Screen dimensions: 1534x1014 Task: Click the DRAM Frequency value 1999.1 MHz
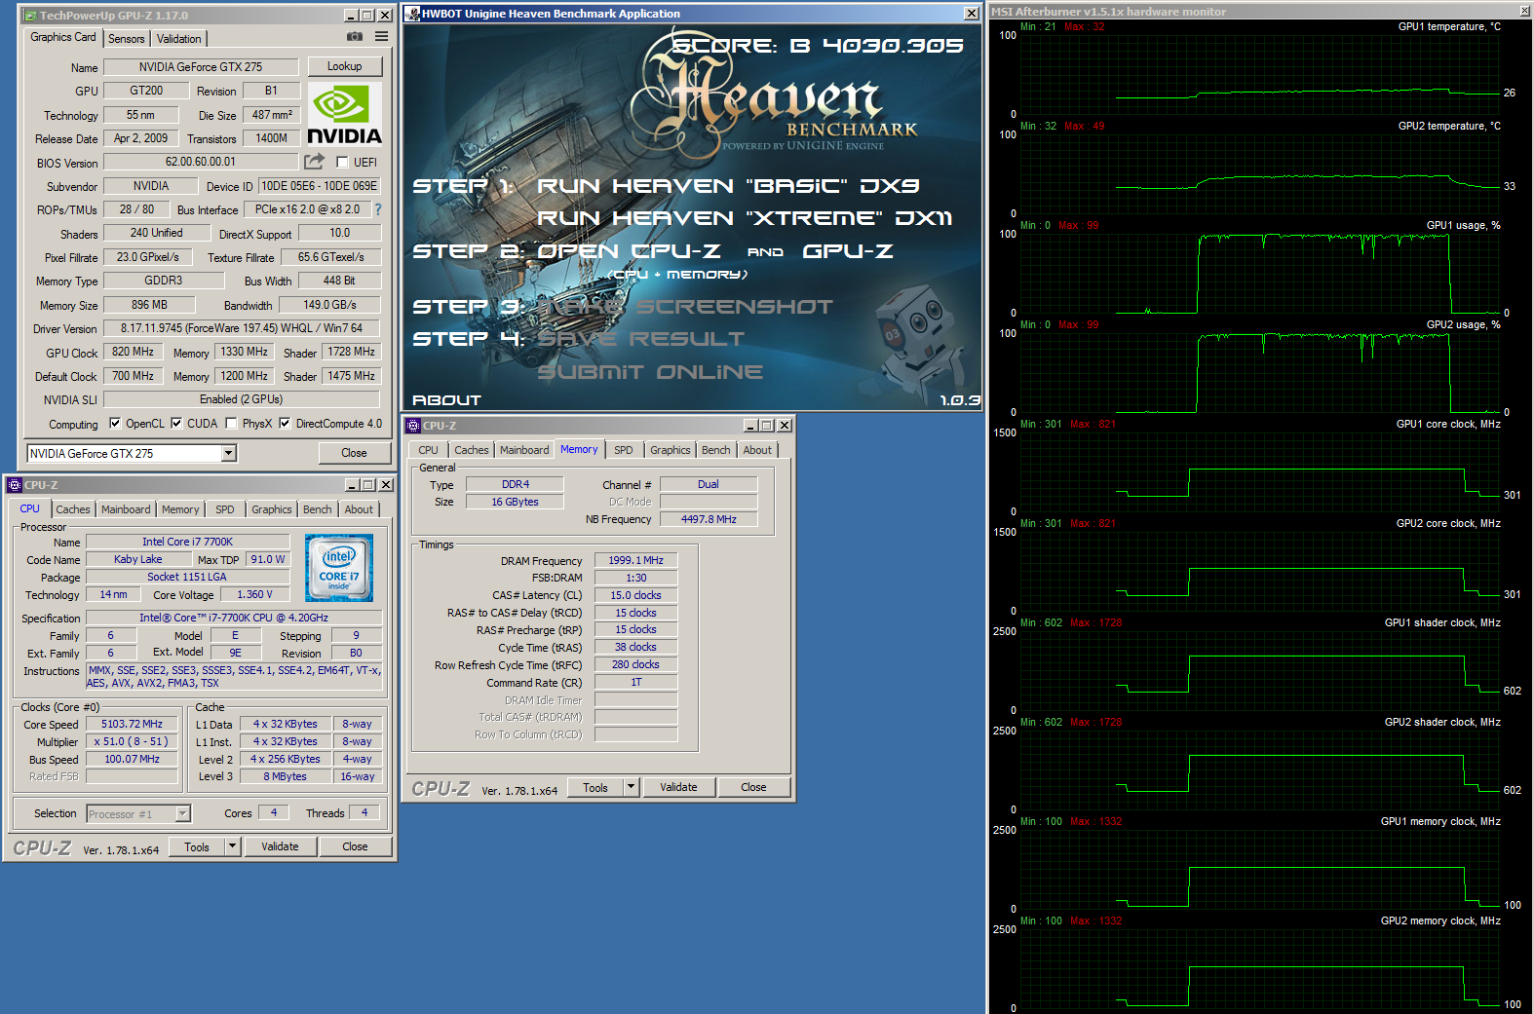635,560
